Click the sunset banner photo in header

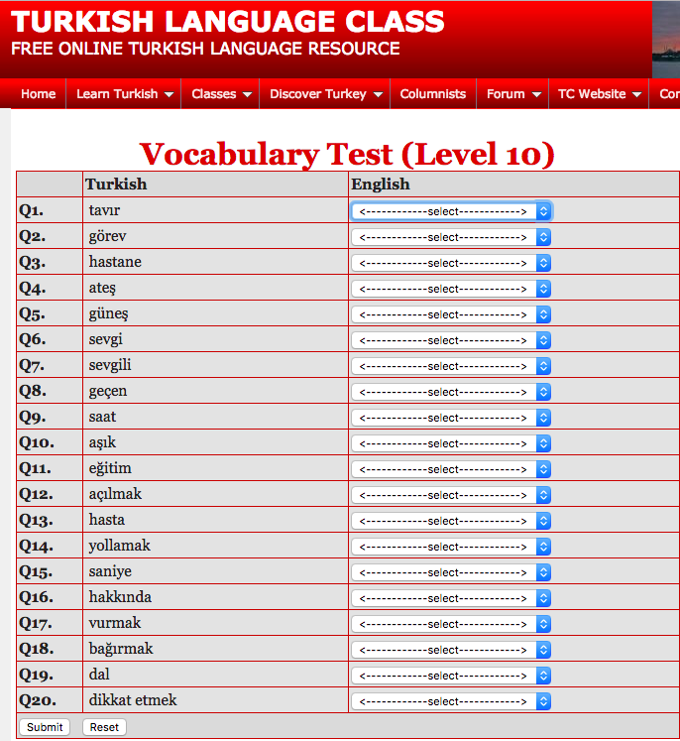click(666, 40)
